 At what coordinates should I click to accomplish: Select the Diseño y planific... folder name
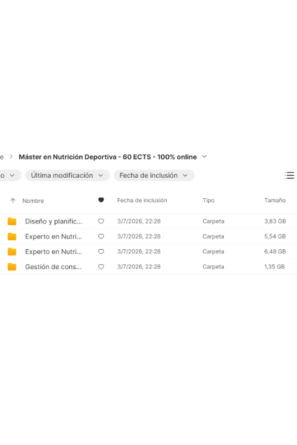[x=53, y=222]
